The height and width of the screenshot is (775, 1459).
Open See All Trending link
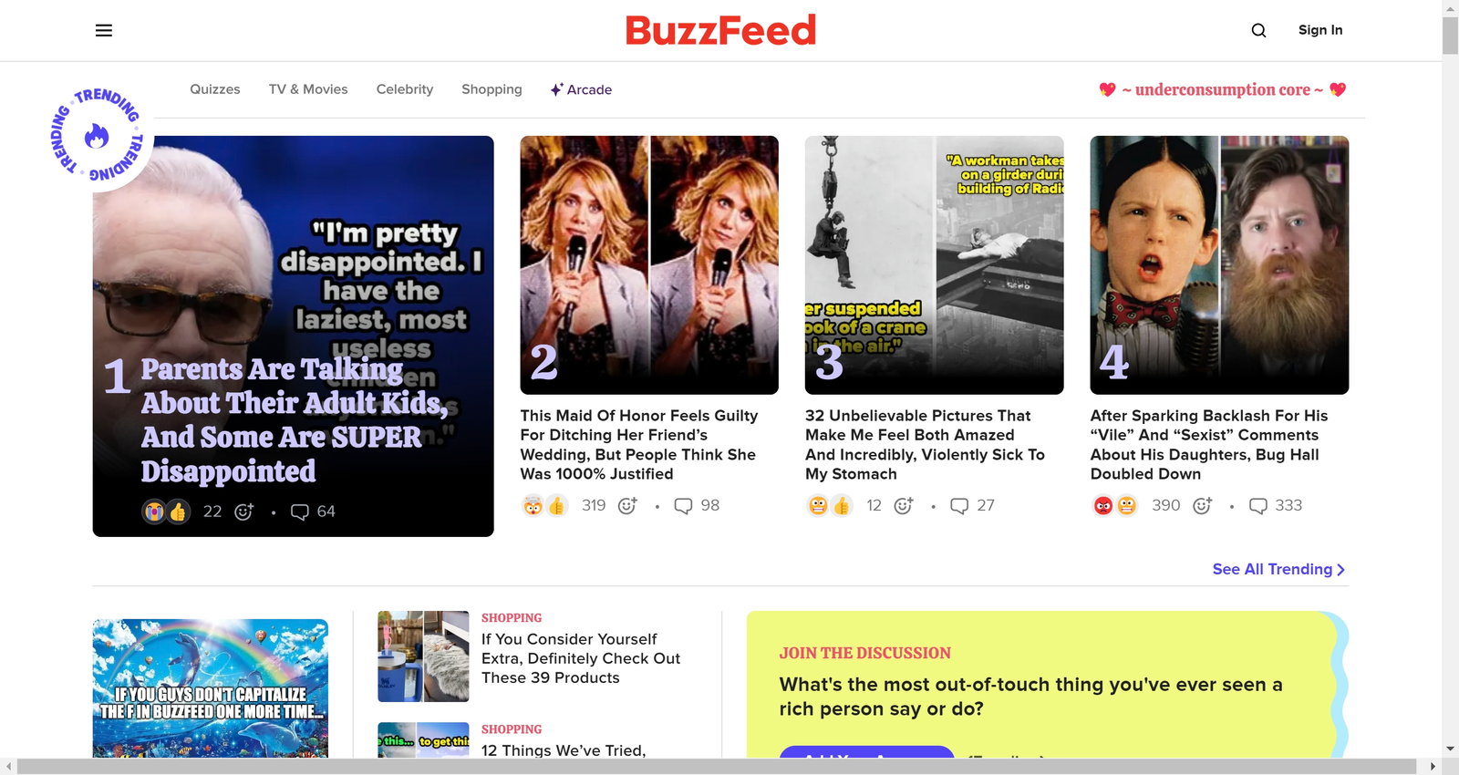(1278, 569)
